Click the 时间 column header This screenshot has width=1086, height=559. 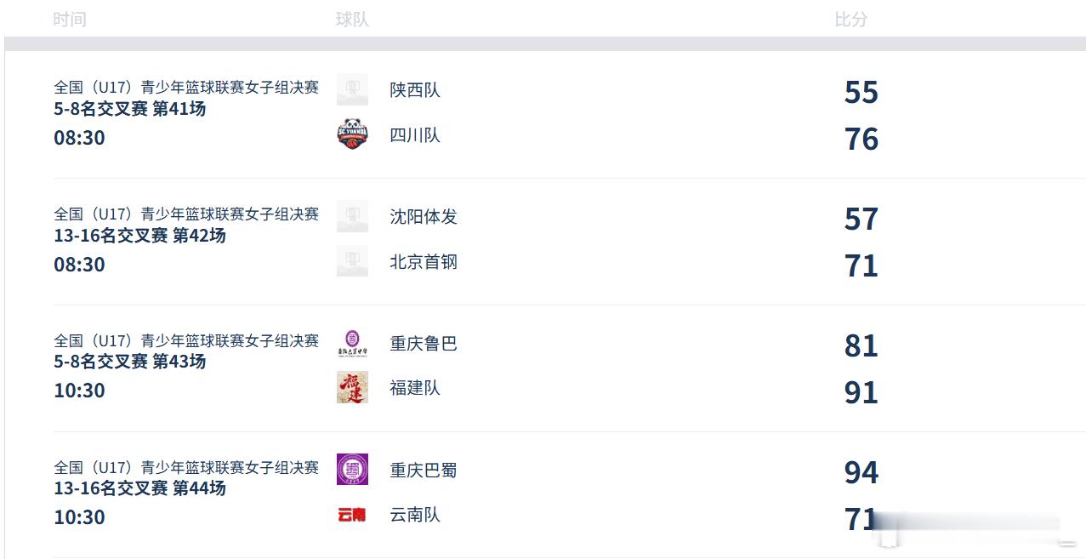coord(70,20)
